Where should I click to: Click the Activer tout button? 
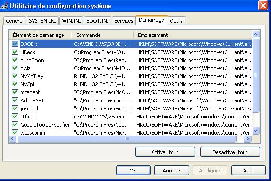165,152
